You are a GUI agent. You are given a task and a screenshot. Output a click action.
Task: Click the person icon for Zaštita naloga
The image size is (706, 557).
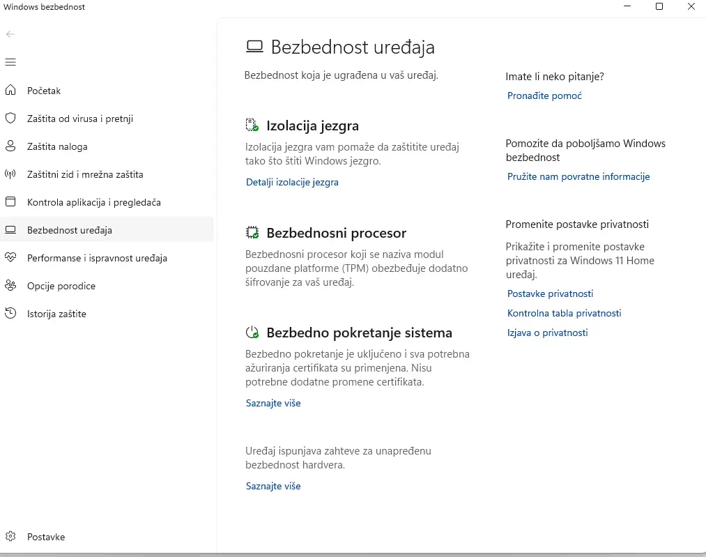(10, 146)
